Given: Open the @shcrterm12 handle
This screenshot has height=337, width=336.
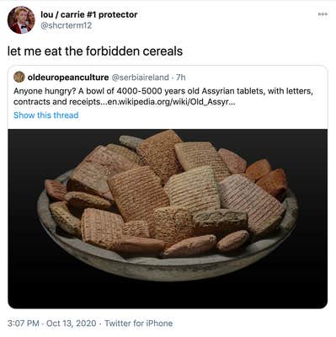Looking at the screenshot, I should (67, 25).
